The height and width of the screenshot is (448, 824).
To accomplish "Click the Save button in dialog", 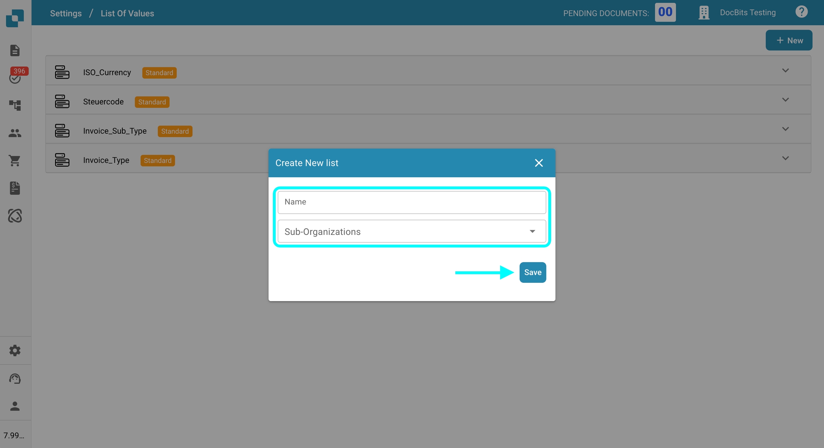I will (532, 272).
